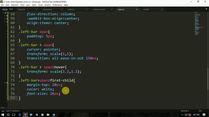Close the untitled tab
This screenshot has width=209, height=117.
(162, 9)
